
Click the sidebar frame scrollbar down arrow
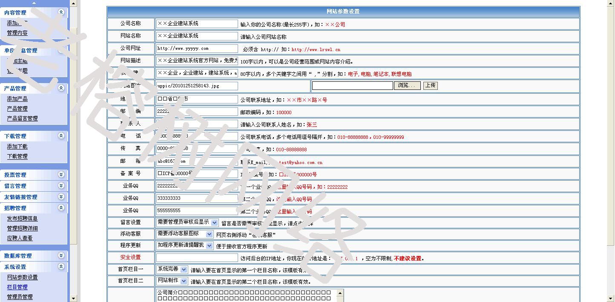(73, 298)
